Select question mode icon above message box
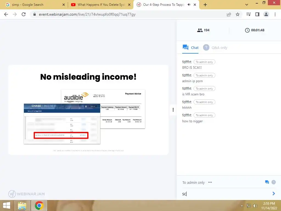Screen dimensions: 281x211 [274, 182]
